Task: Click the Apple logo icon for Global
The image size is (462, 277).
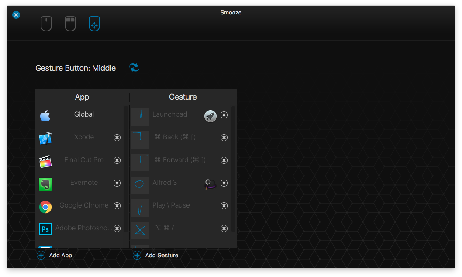Action: pos(45,116)
